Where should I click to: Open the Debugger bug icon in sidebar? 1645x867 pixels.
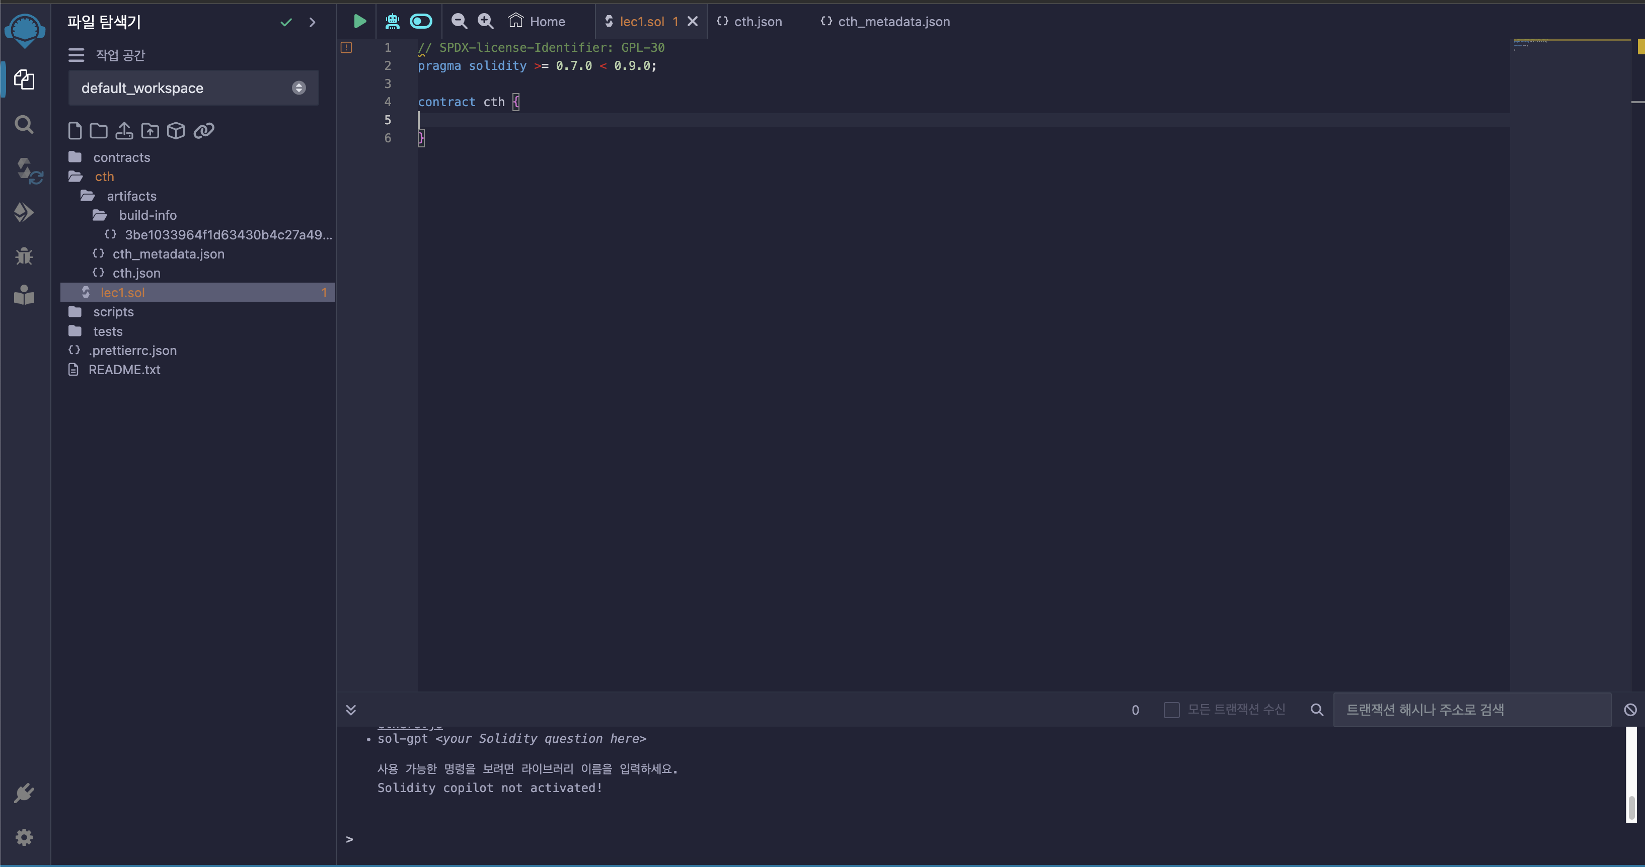point(24,256)
